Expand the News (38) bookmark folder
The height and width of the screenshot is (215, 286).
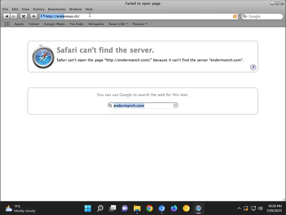tap(118, 24)
